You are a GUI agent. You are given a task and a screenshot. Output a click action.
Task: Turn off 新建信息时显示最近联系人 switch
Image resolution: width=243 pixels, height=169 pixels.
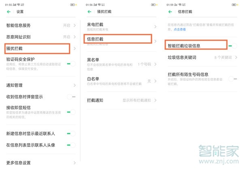pyautogui.click(x=71, y=133)
